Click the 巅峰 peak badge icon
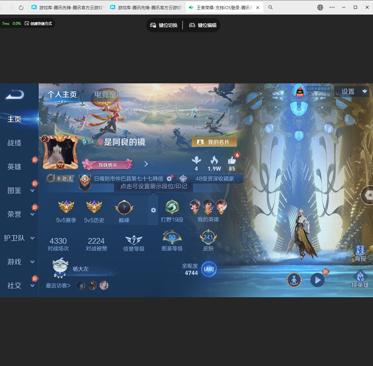Viewport: 373px width, 366px height. click(124, 208)
